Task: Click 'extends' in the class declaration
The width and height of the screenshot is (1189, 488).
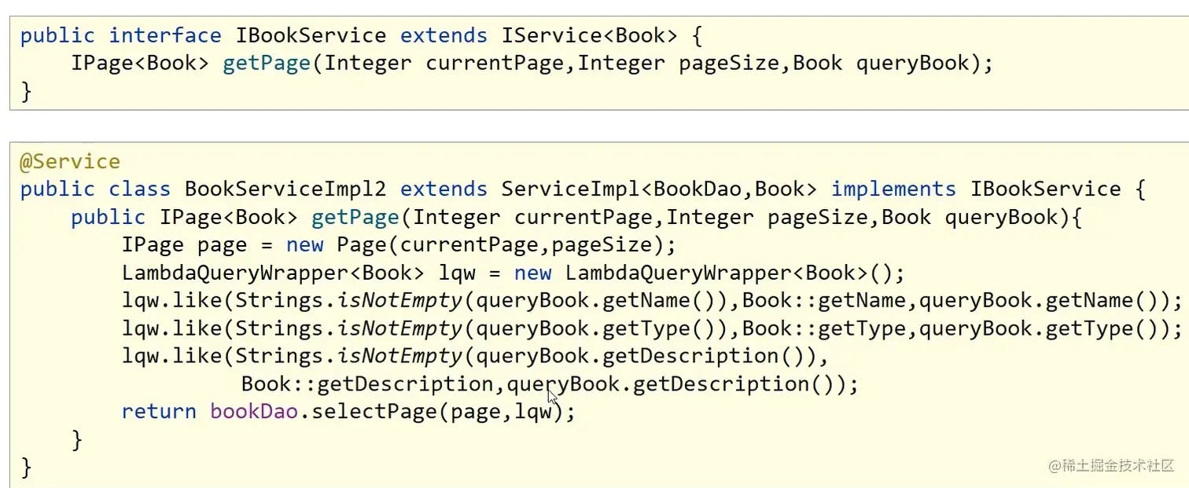Action: 444,189
